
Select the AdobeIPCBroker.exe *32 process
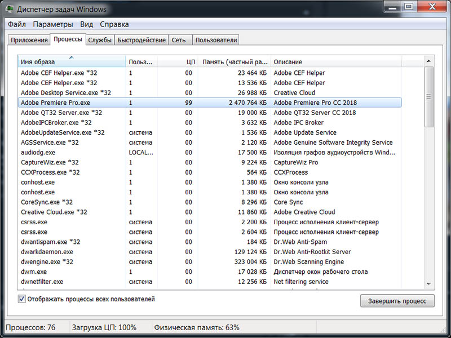[x=210, y=122]
